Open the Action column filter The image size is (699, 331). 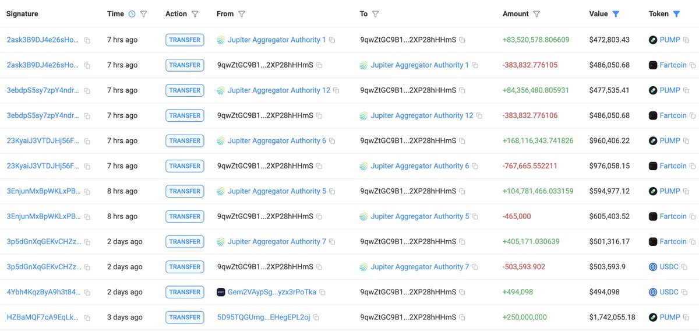point(195,14)
